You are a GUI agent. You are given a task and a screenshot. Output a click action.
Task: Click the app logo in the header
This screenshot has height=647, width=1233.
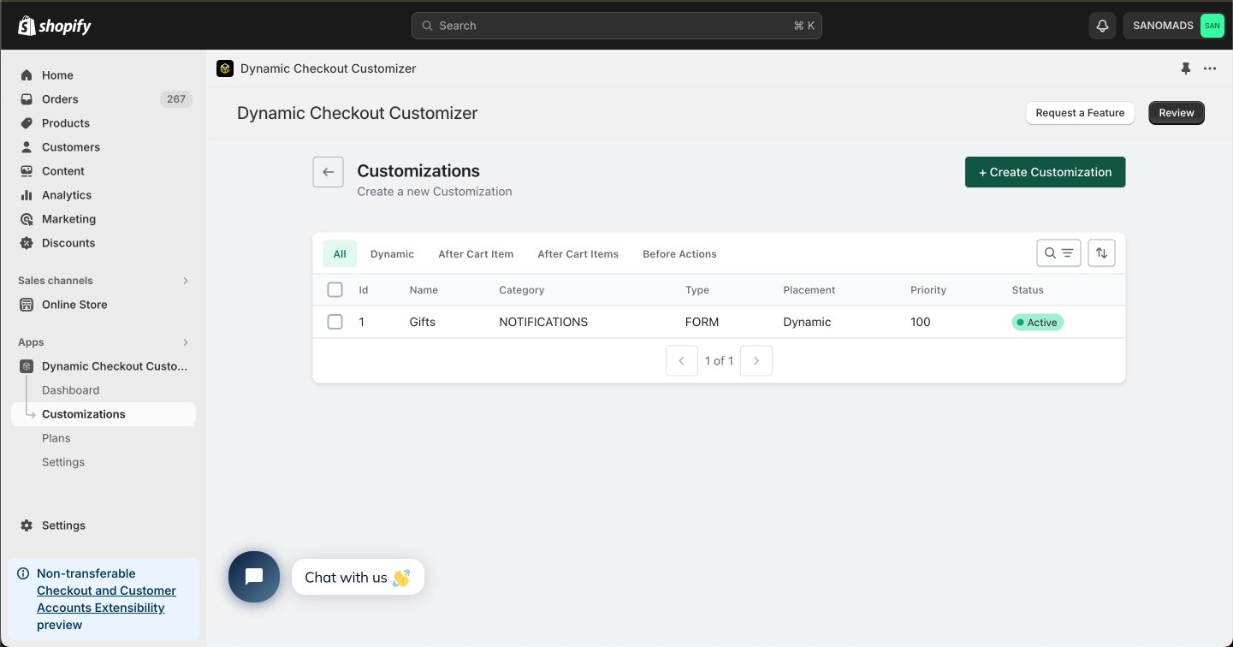pyautogui.click(x=225, y=68)
